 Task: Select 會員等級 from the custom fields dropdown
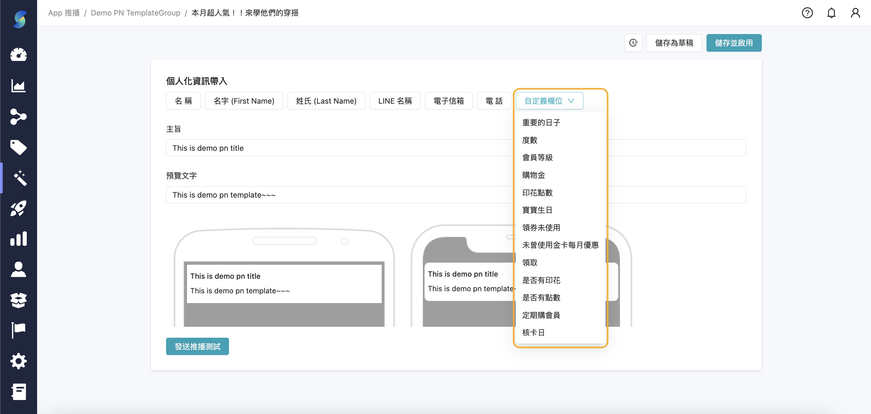click(x=538, y=157)
